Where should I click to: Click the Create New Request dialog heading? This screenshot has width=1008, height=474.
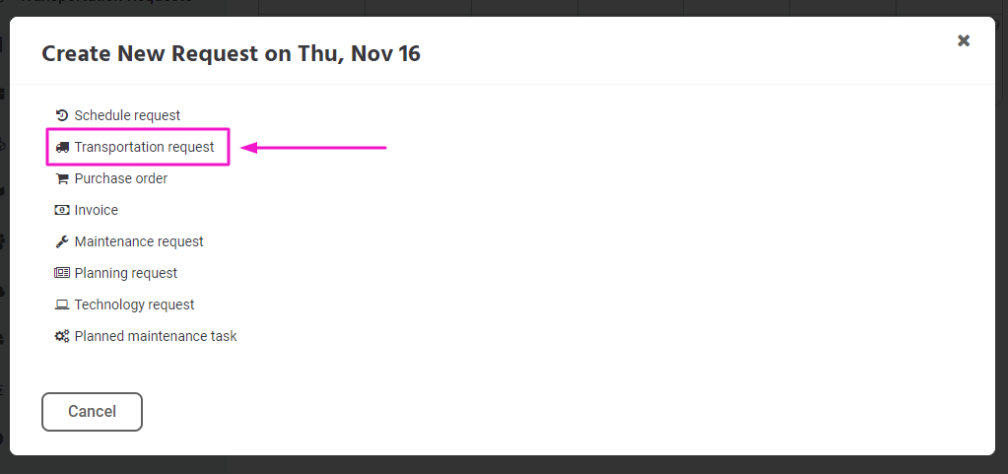231,53
